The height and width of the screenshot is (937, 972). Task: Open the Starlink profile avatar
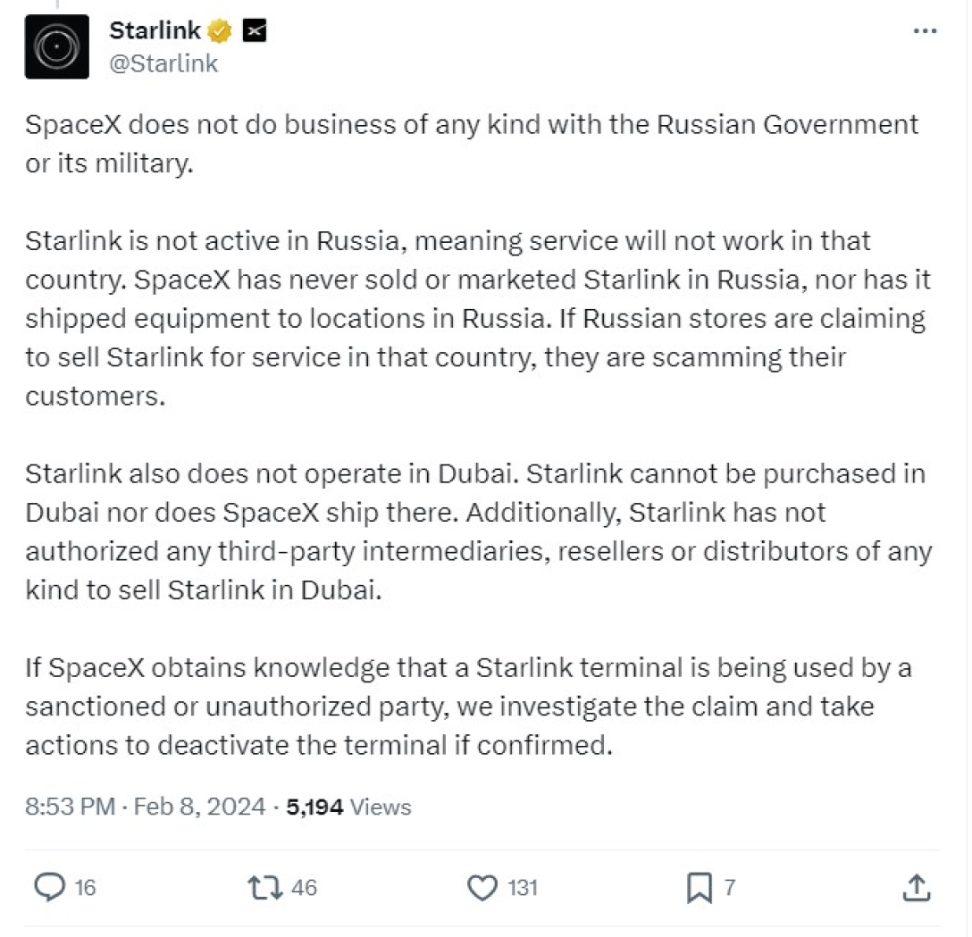coord(56,46)
